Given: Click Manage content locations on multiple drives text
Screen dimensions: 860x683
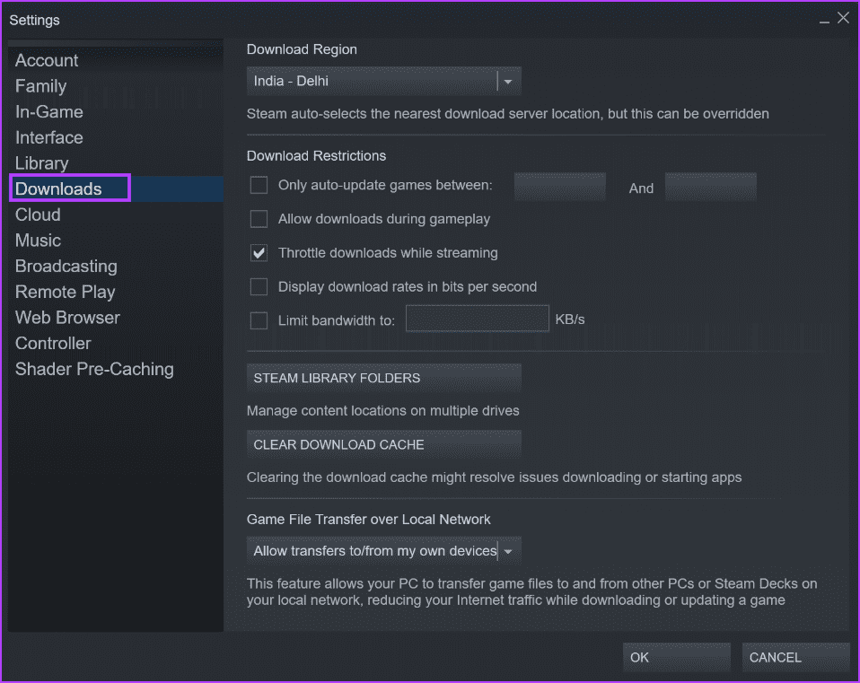Looking at the screenshot, I should pos(382,410).
